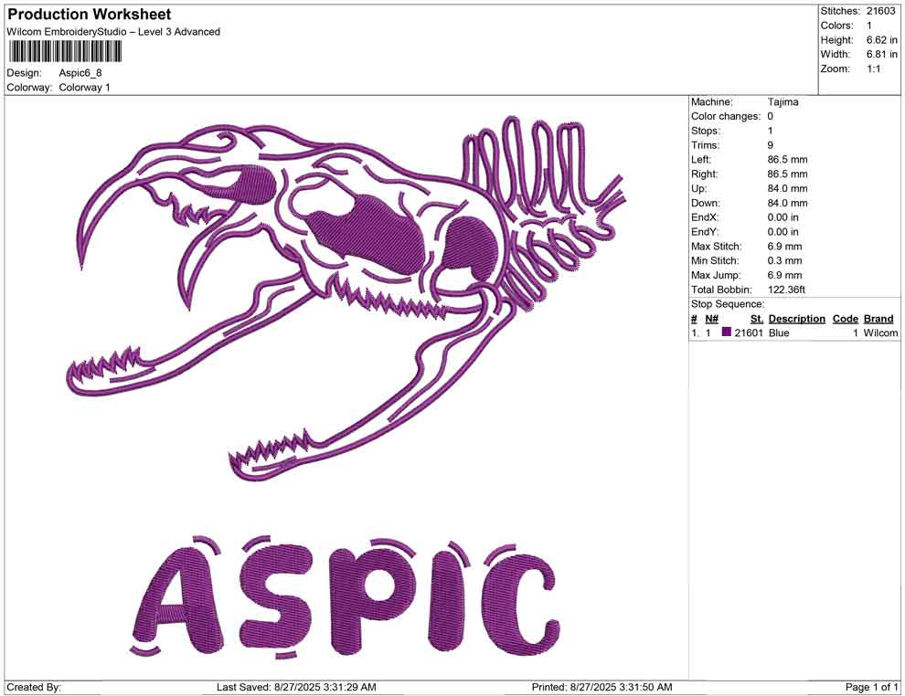Image resolution: width=905 pixels, height=696 pixels.
Task: Click the snake skull embroidery preview
Action: [346, 299]
